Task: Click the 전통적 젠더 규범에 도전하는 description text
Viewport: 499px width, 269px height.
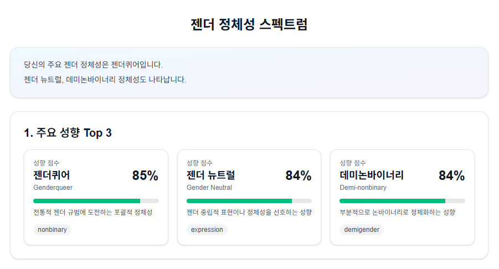Action: [92, 213]
